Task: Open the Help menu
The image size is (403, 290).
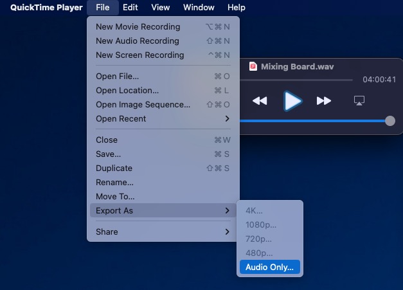Action: (x=236, y=8)
